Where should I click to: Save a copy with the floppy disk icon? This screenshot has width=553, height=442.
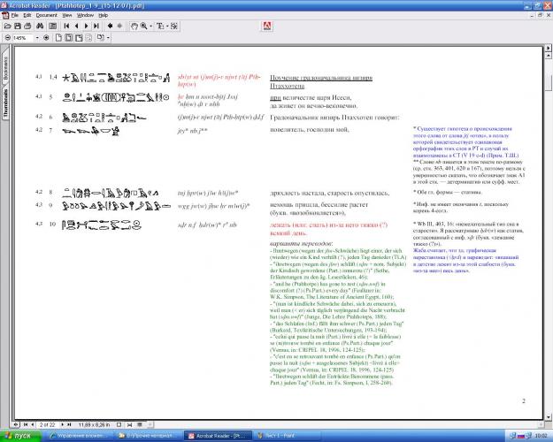pyautogui.click(x=18, y=27)
